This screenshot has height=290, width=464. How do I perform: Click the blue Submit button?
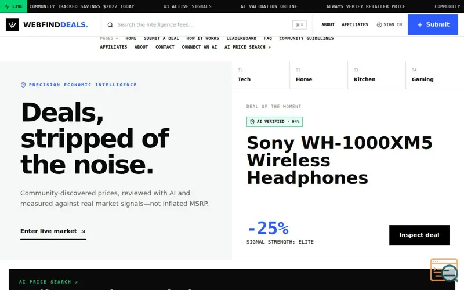click(433, 24)
